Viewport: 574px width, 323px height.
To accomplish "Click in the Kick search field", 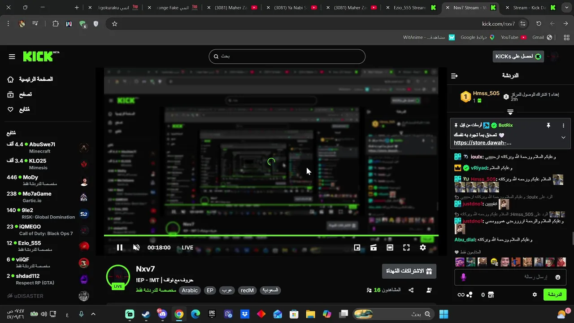I will pos(287,57).
